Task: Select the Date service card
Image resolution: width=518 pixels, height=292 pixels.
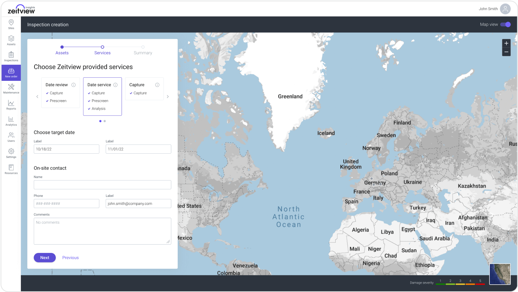Action: point(102,97)
